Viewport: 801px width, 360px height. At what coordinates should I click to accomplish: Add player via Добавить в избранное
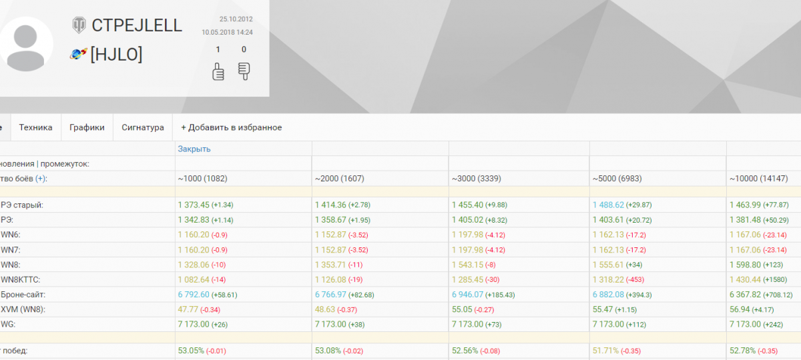[231, 127]
